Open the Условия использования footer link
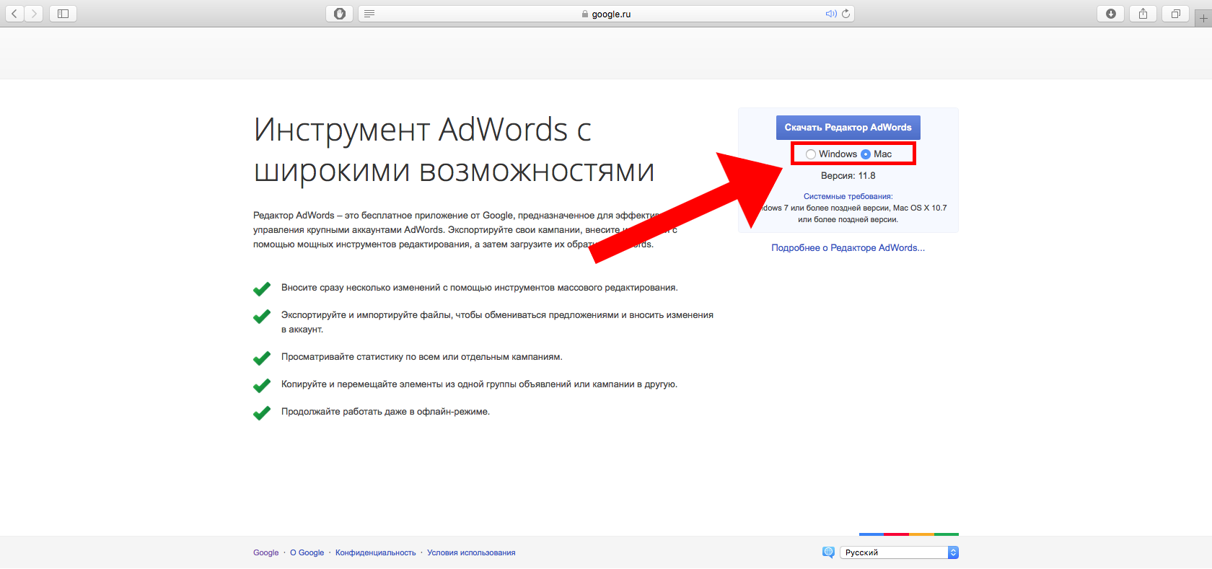This screenshot has height=569, width=1212. (471, 553)
